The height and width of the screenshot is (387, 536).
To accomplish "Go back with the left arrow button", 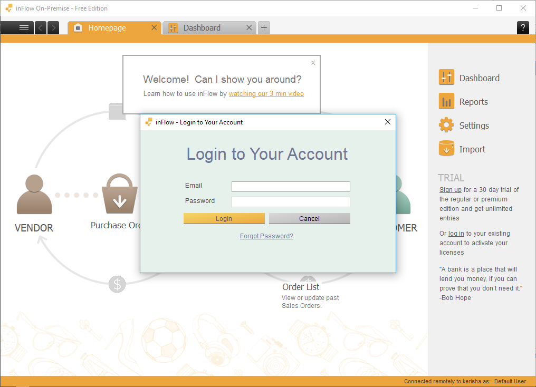I will (x=40, y=27).
